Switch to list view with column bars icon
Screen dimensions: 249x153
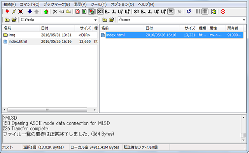(198, 11)
